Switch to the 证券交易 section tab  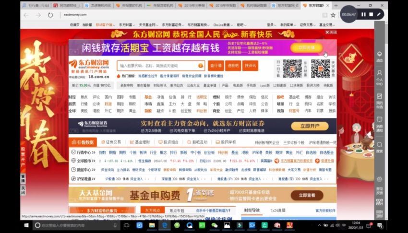click(111, 142)
